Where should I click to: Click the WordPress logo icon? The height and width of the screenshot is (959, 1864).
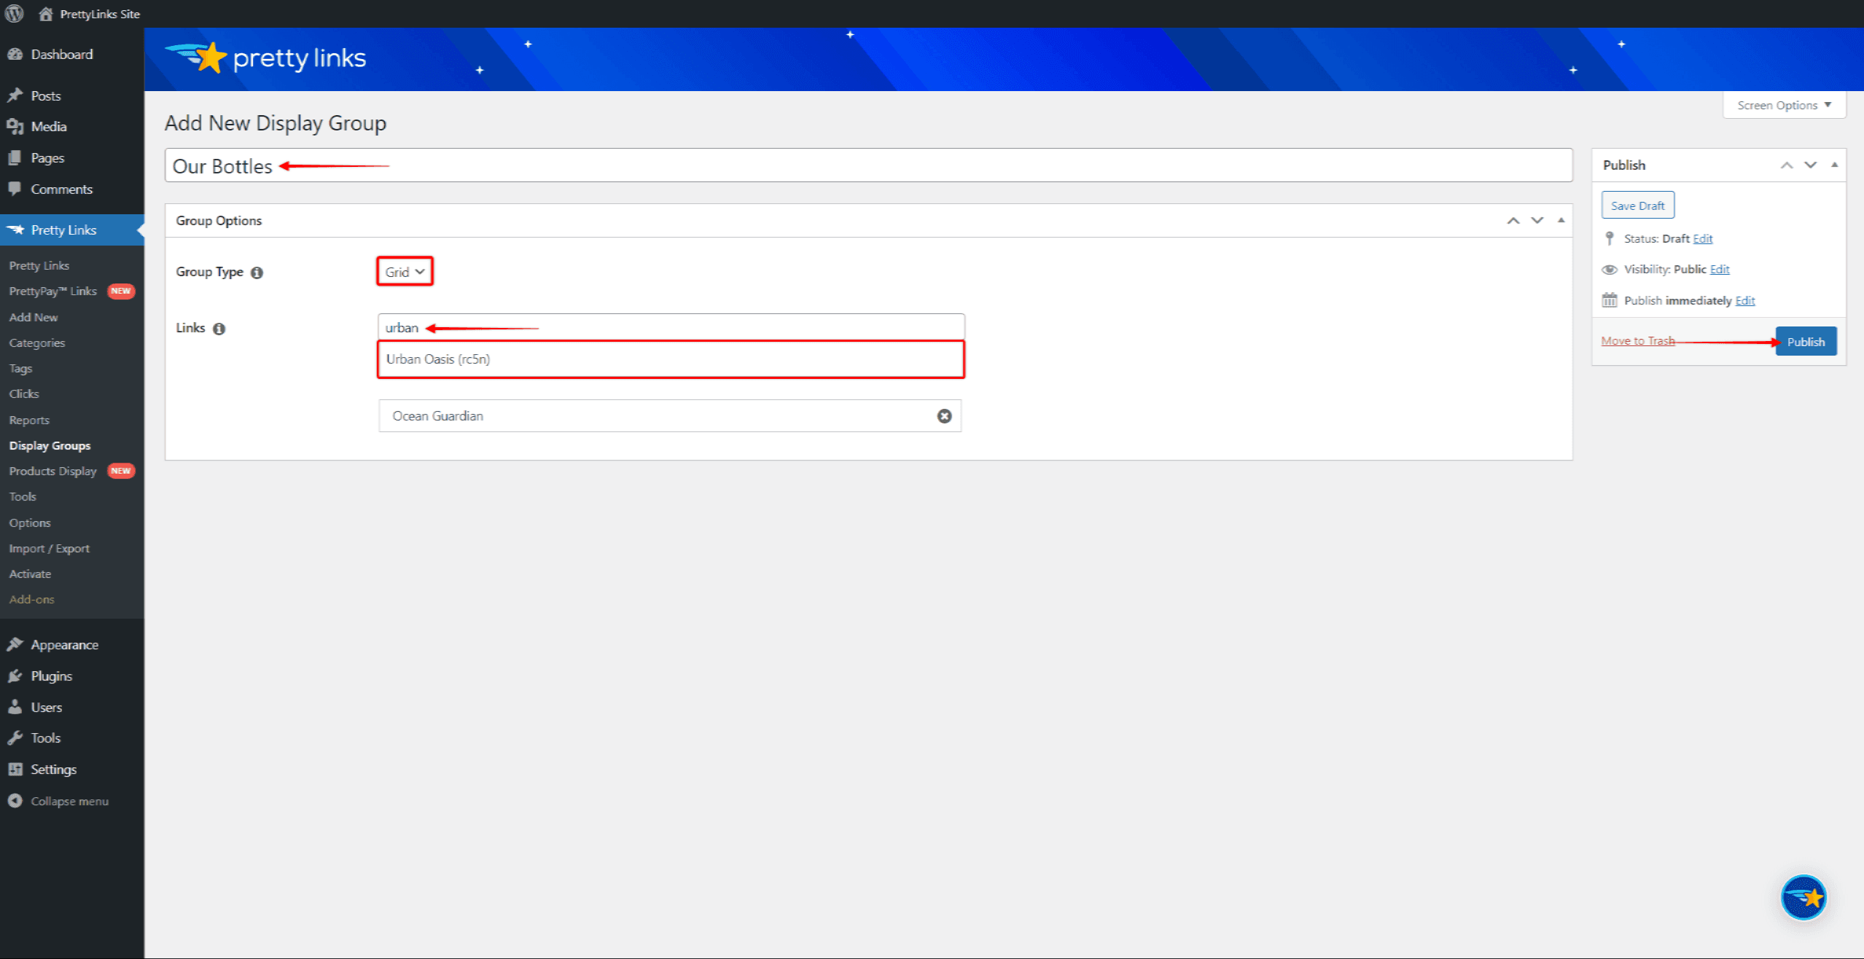pos(14,13)
